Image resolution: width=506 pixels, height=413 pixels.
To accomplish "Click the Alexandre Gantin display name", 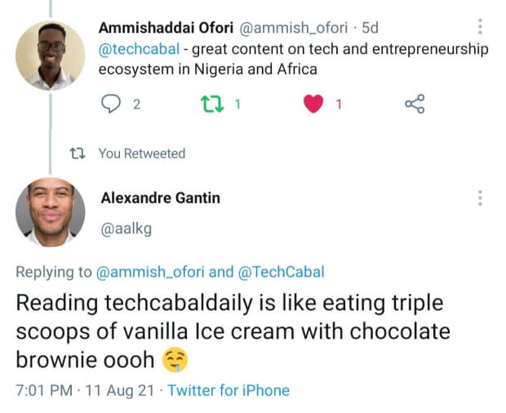I will (160, 198).
